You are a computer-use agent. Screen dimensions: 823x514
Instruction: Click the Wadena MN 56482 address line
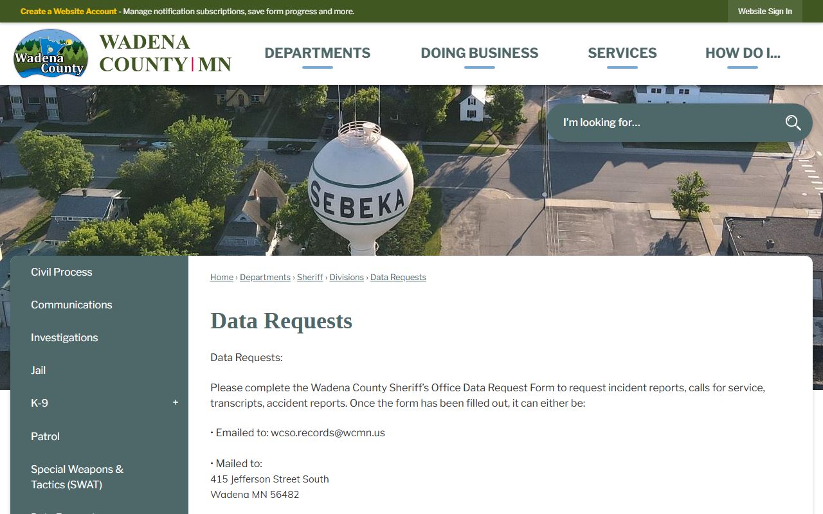coord(255,495)
